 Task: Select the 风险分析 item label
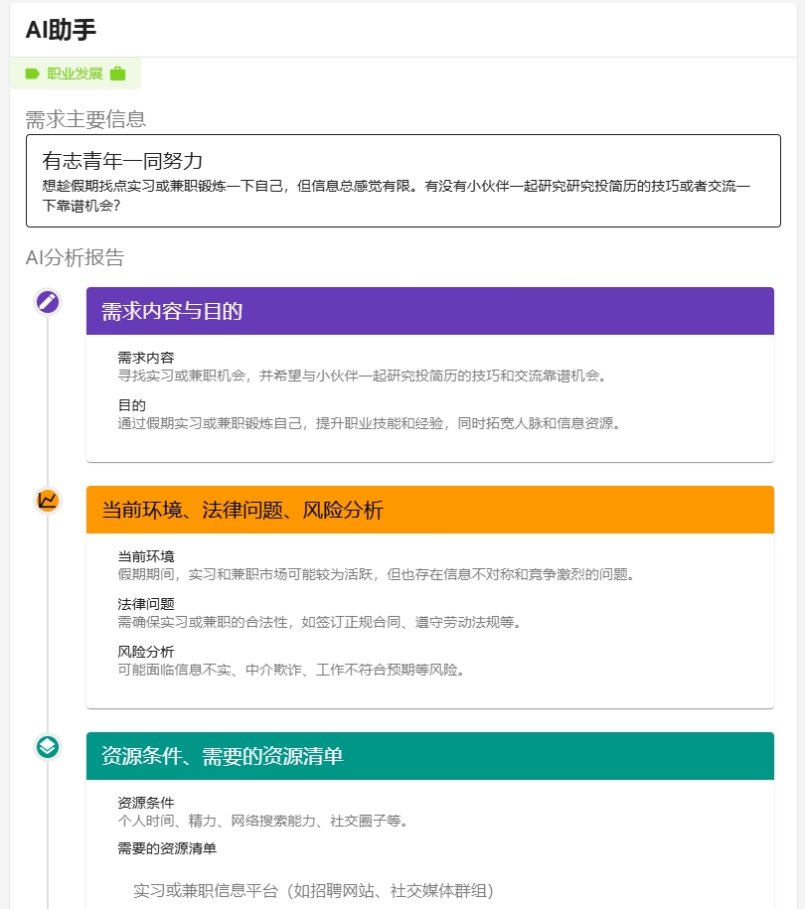[x=145, y=652]
